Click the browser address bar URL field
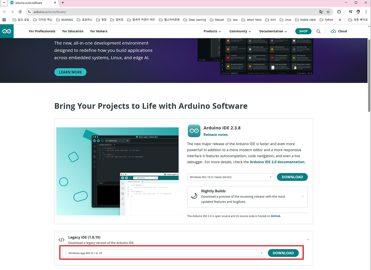The height and width of the screenshot is (270, 371). pos(174,12)
